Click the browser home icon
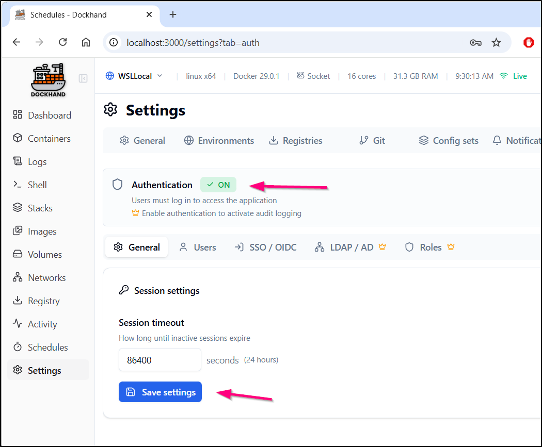Image resolution: width=542 pixels, height=447 pixels. 86,42
